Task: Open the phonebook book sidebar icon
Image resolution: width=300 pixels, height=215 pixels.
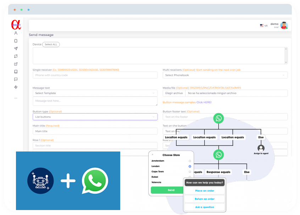Action: tap(16, 72)
